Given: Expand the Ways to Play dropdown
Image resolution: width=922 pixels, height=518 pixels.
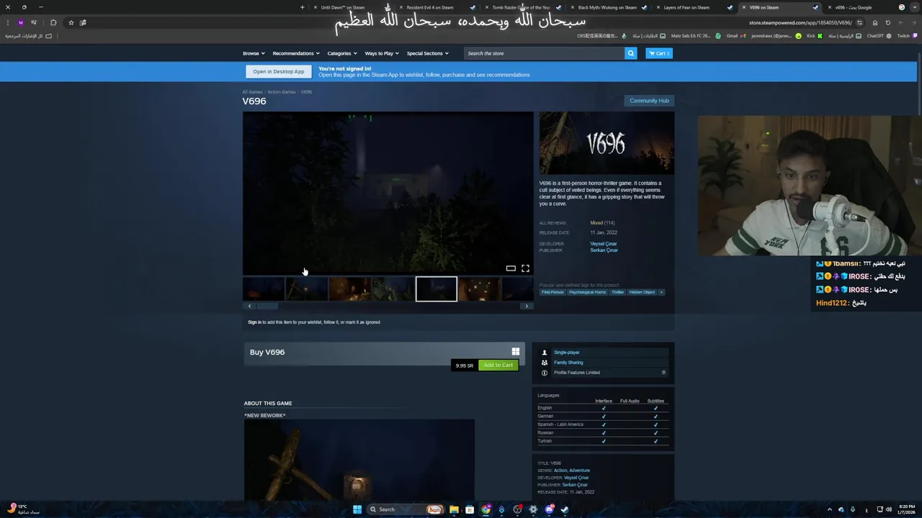Looking at the screenshot, I should [x=382, y=53].
